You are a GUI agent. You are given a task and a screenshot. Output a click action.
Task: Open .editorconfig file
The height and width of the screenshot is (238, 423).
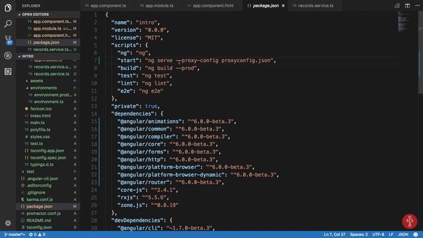(48, 185)
